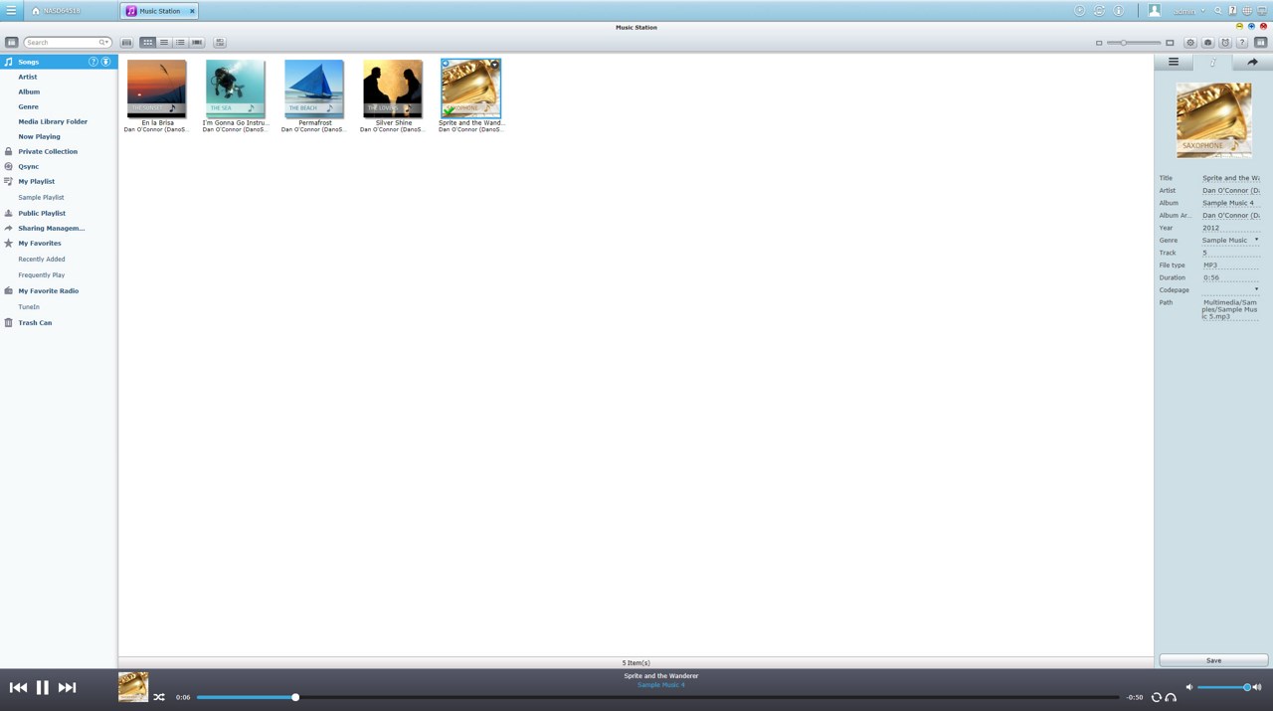Open dropdown arrow on Sprite and the Wanderer thumbnail
1273x711 pixels.
click(x=495, y=65)
